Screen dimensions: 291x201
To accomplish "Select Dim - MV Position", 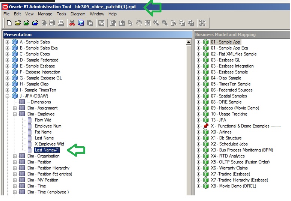I will coord(43,180).
